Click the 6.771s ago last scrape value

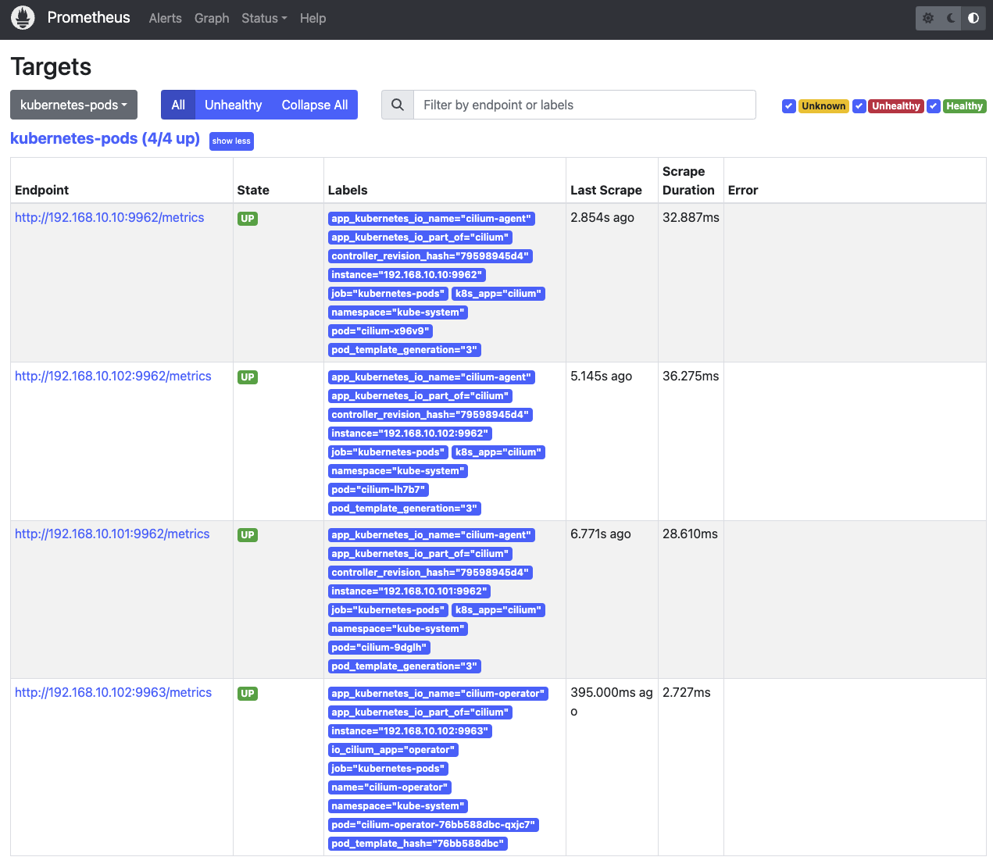(602, 534)
